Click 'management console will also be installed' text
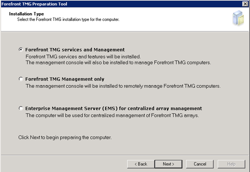Viewport: 250px width, 172px height. [118, 62]
